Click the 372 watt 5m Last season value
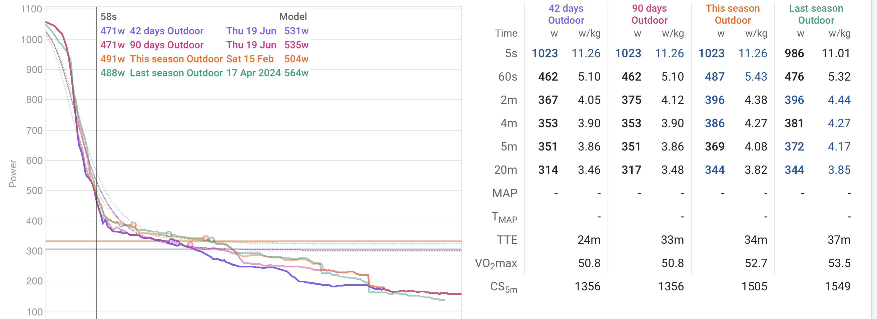The image size is (877, 319). [x=794, y=147]
